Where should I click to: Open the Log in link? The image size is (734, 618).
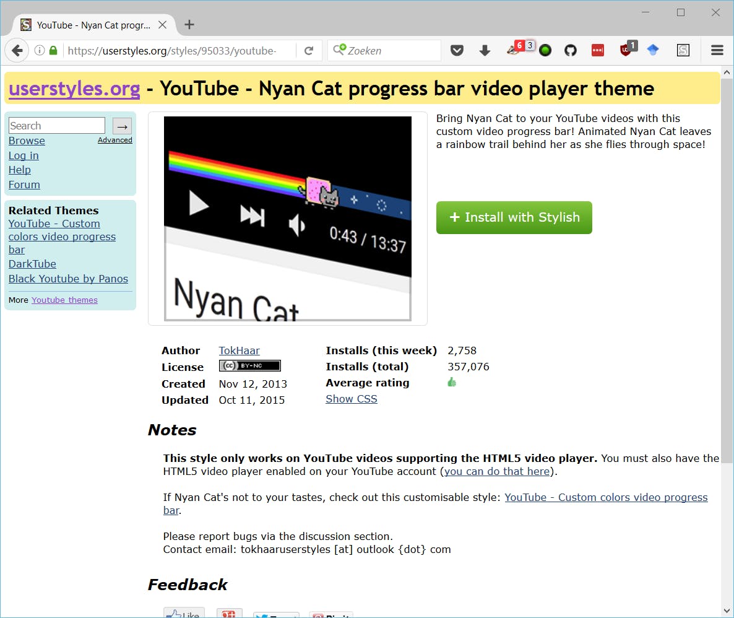(x=24, y=155)
